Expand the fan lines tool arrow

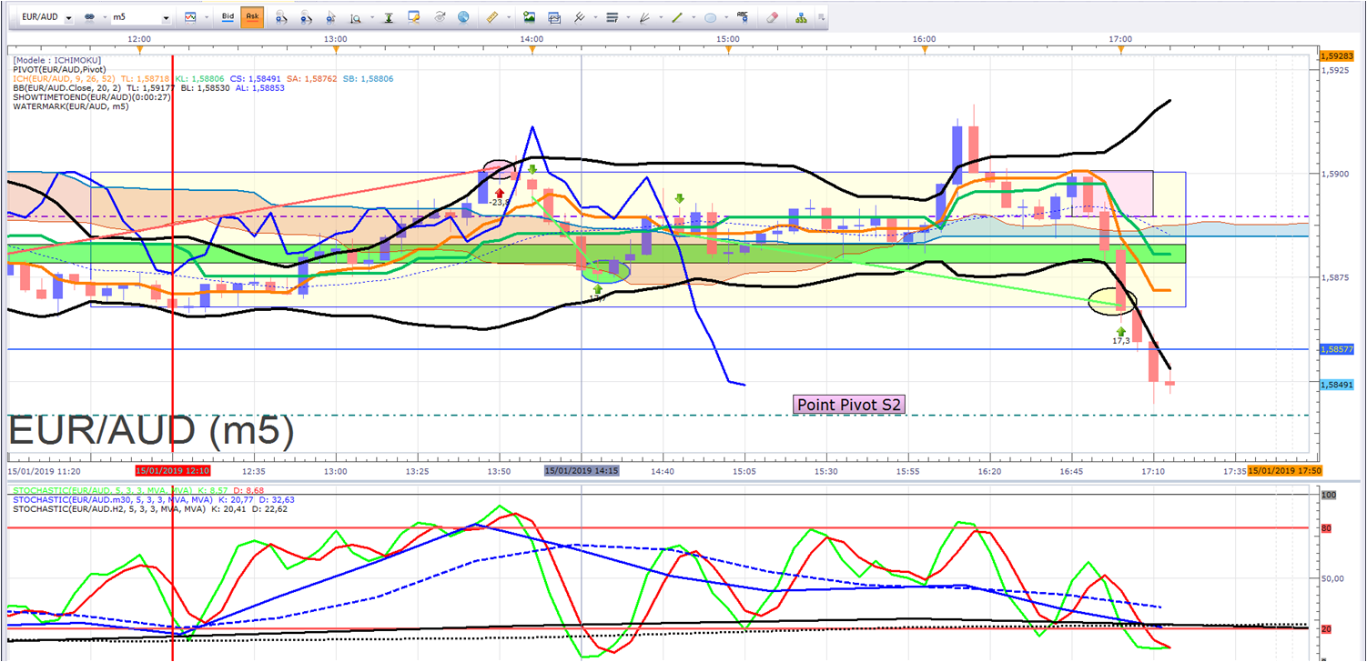(x=661, y=17)
